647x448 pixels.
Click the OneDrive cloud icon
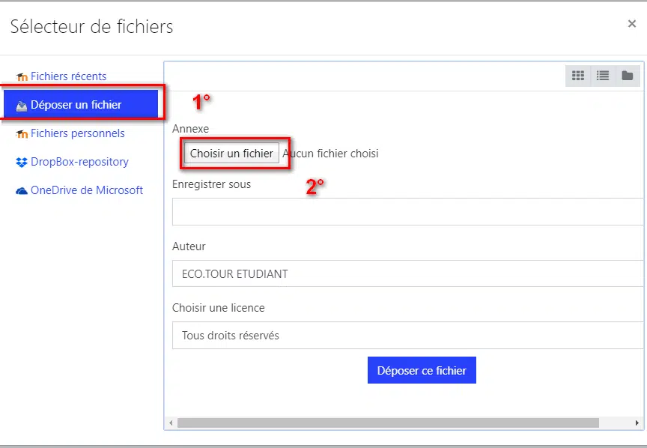pyautogui.click(x=22, y=191)
